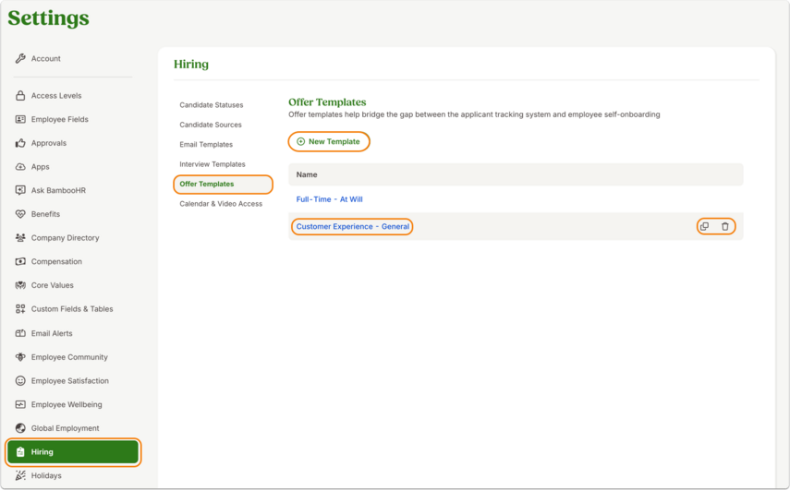Open Customer Experience - General template

point(352,226)
